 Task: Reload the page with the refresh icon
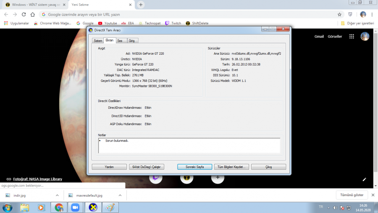click(x=24, y=14)
